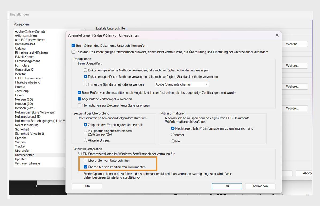The image size is (320, 206).
Task: Cancel the dialog with Abbrechen
Action: pos(260,186)
